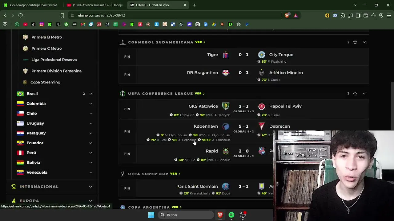394x221 pixels.
Task: Collapse the Conmebol Sudamericana section
Action: point(364,42)
